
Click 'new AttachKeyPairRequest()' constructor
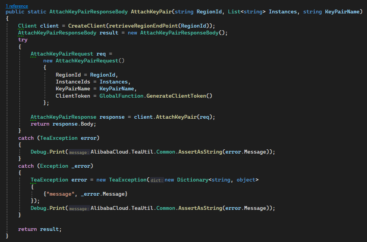(84, 61)
